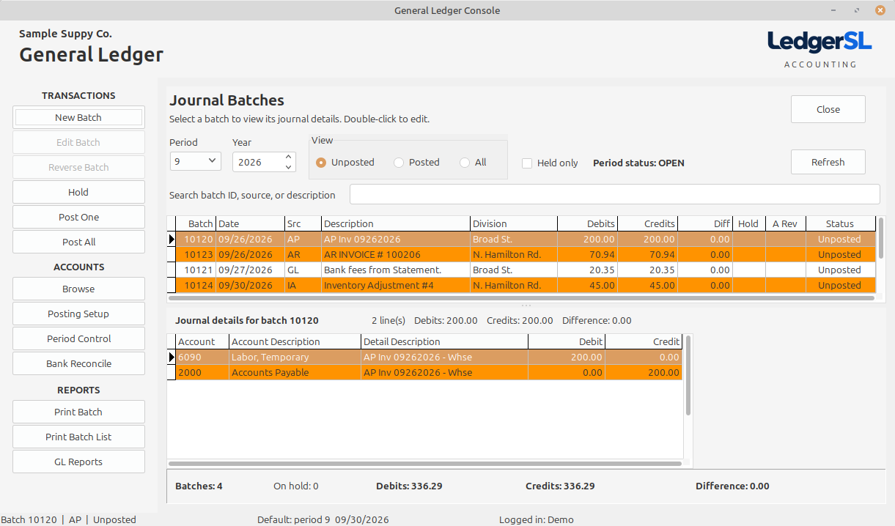Click the row indicator arrow of batch 10120
The image size is (895, 526).
[x=172, y=239]
